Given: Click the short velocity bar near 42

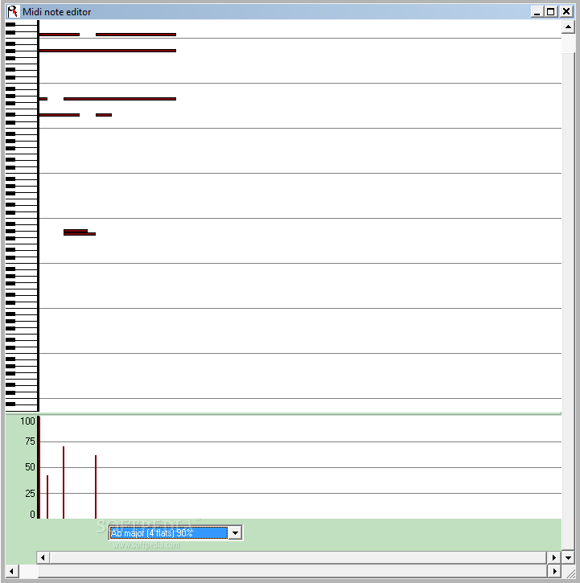Looking at the screenshot, I should pos(47,497).
